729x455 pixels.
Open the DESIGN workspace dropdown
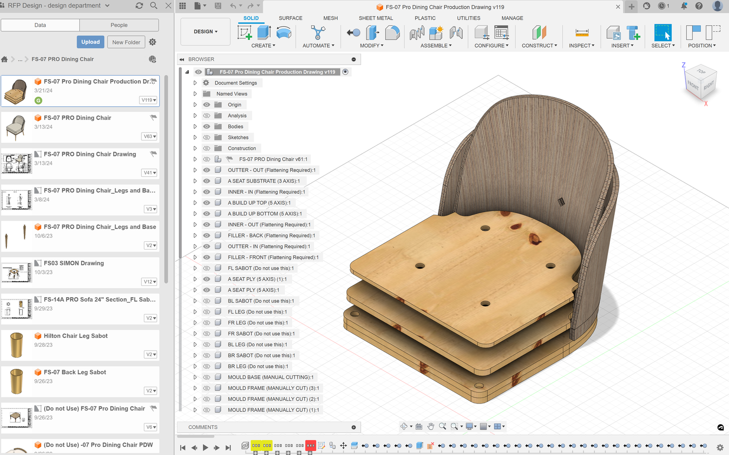tap(205, 32)
